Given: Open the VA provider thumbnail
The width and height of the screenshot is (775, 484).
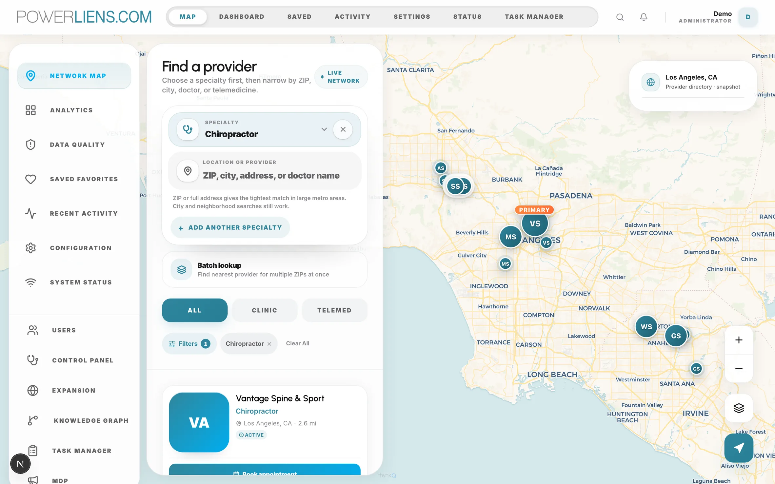Looking at the screenshot, I should [x=199, y=422].
